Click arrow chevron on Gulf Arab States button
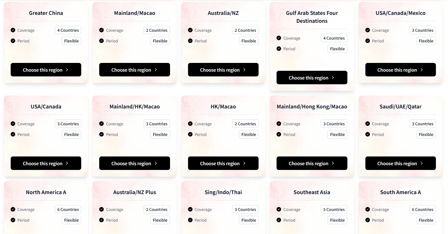 coord(333,78)
